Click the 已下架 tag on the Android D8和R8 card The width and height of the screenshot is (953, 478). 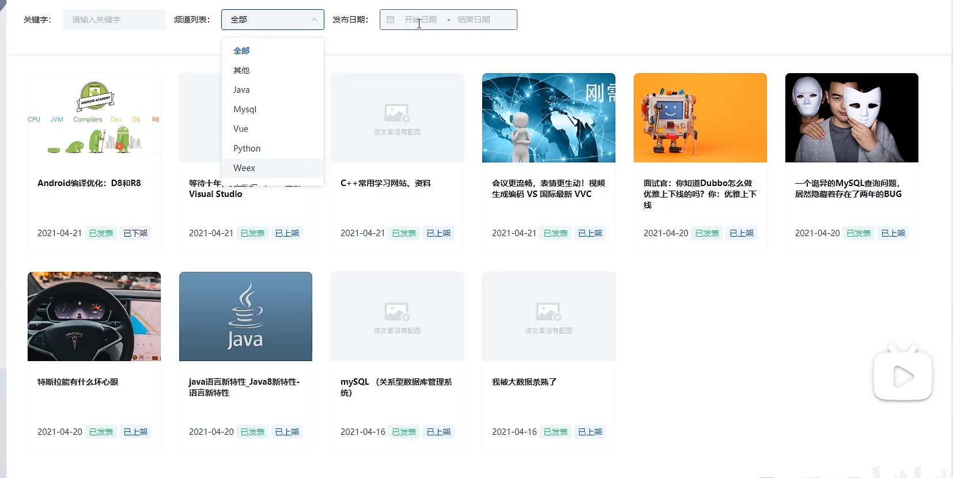[x=135, y=233]
